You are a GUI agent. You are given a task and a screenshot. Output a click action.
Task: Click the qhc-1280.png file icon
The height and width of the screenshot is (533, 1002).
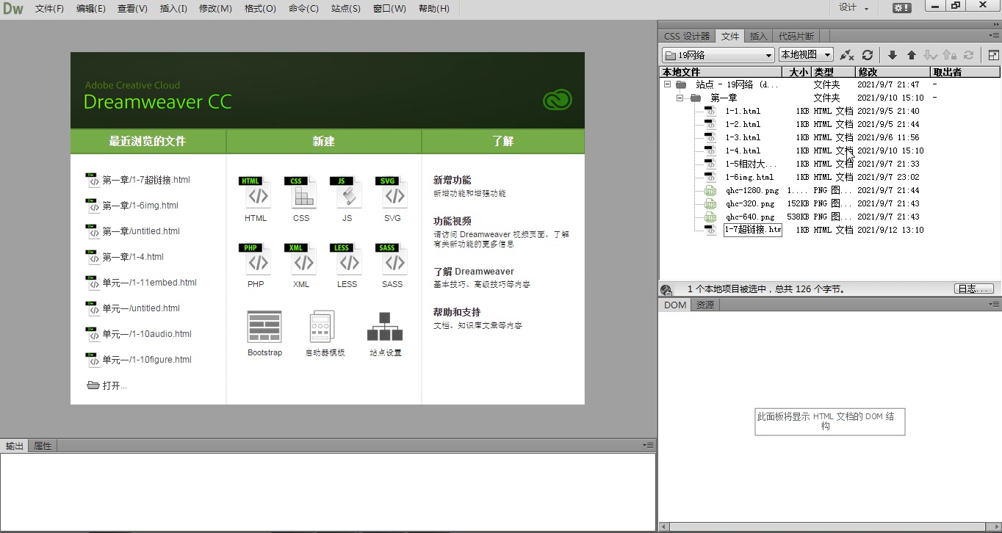click(x=710, y=190)
